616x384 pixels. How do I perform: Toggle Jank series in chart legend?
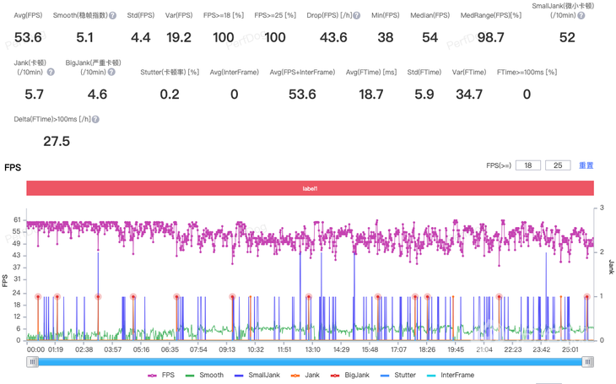tap(305, 375)
